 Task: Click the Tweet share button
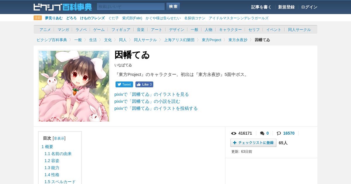click(124, 84)
